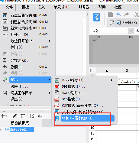Click the undo arrow icon beside 撤销
This screenshot has width=139, height=143.
tap(5, 67)
